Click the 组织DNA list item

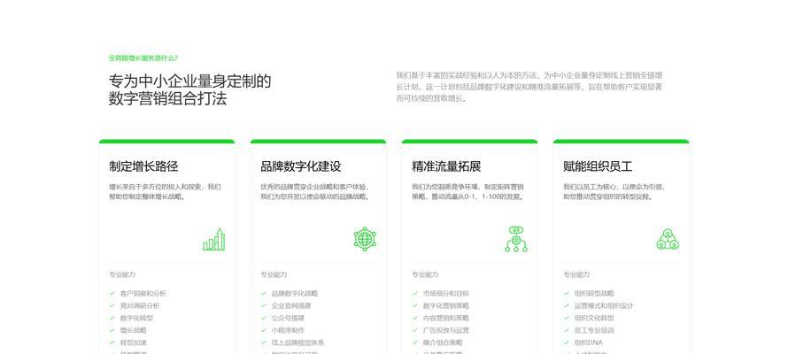click(589, 342)
